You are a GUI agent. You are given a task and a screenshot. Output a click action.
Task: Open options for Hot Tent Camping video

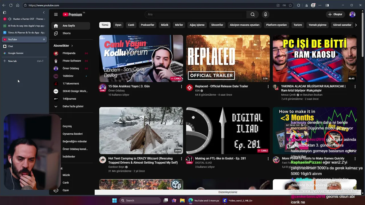181,159
